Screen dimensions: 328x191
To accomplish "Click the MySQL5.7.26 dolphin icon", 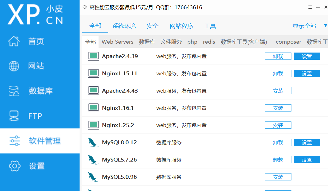I will [x=93, y=160].
